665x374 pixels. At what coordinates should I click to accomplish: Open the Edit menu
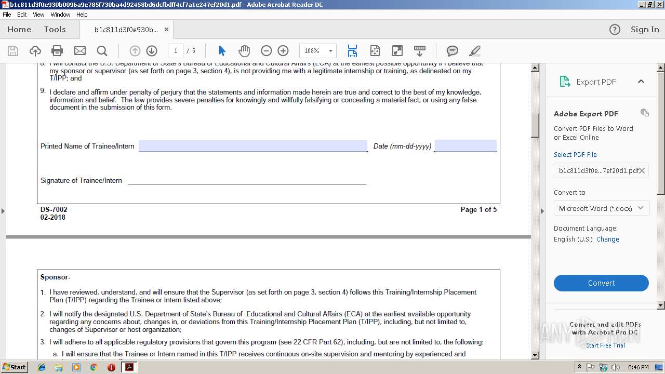22,15
